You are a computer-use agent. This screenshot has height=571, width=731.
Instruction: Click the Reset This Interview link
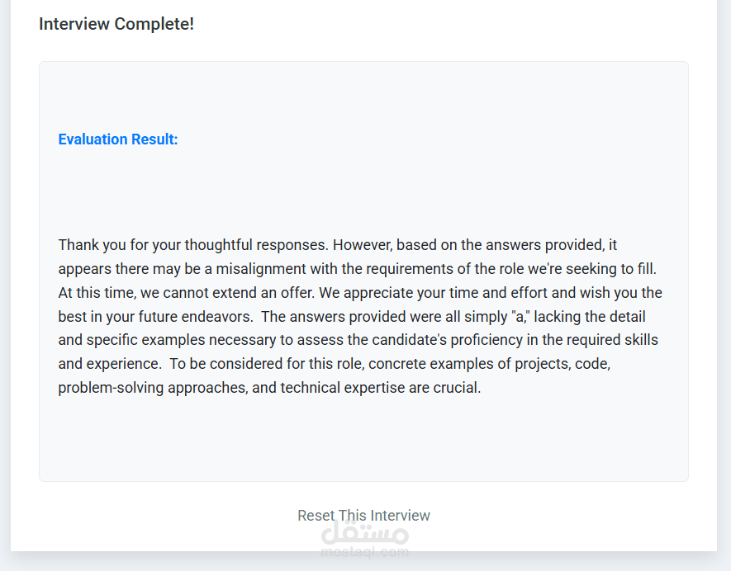[363, 516]
